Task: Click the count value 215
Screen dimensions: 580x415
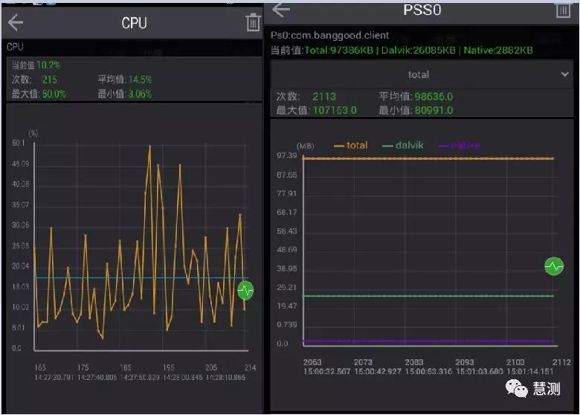Action: (49, 80)
